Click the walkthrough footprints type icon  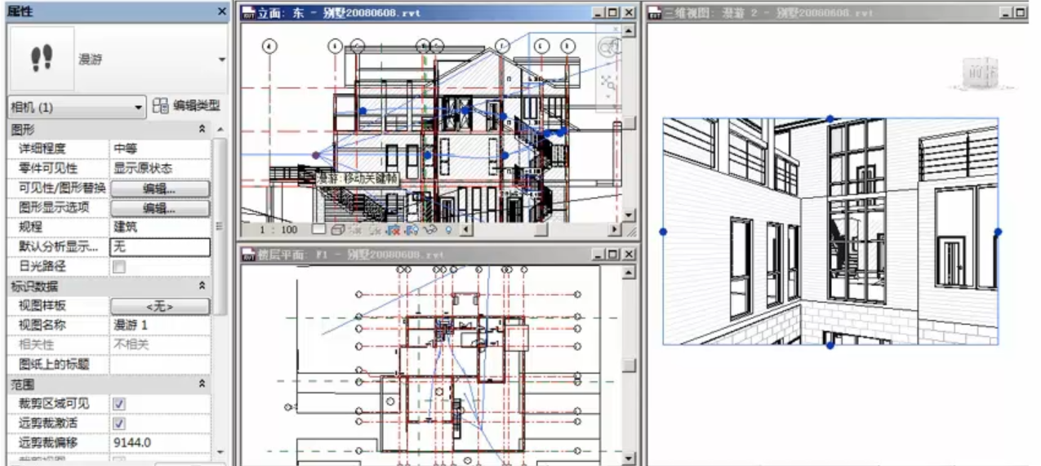pyautogui.click(x=41, y=58)
